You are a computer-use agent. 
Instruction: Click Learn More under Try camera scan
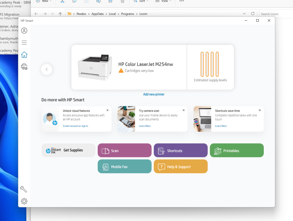pos(145,126)
